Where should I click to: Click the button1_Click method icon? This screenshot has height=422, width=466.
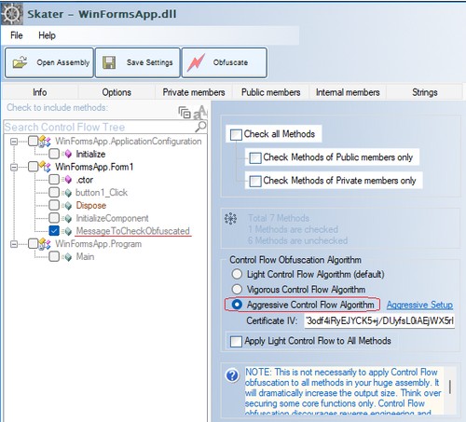coord(66,193)
